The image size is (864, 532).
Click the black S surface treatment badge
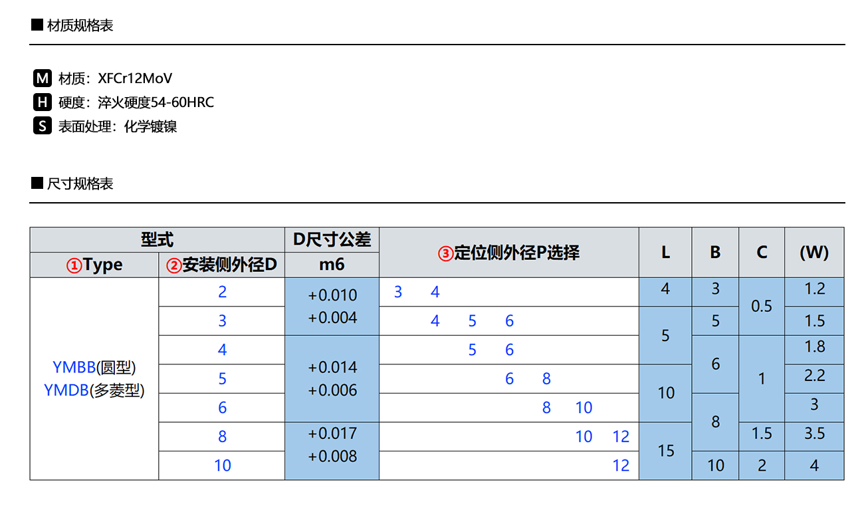pyautogui.click(x=43, y=126)
